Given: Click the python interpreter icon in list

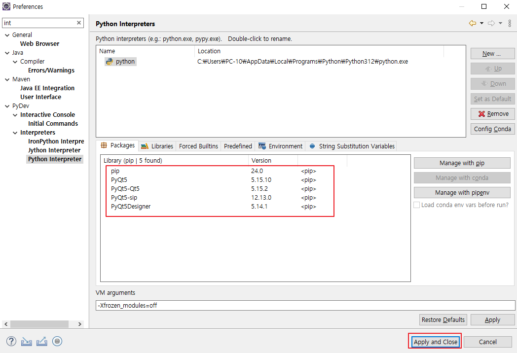Looking at the screenshot, I should click(109, 62).
